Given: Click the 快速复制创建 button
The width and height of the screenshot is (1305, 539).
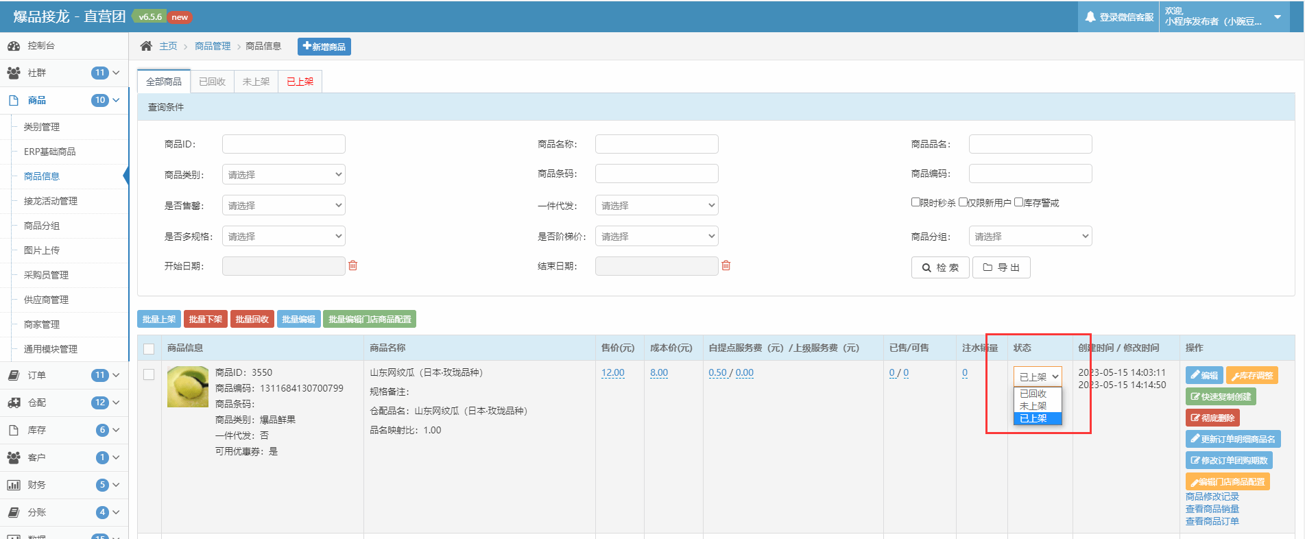Looking at the screenshot, I should click(x=1221, y=396).
